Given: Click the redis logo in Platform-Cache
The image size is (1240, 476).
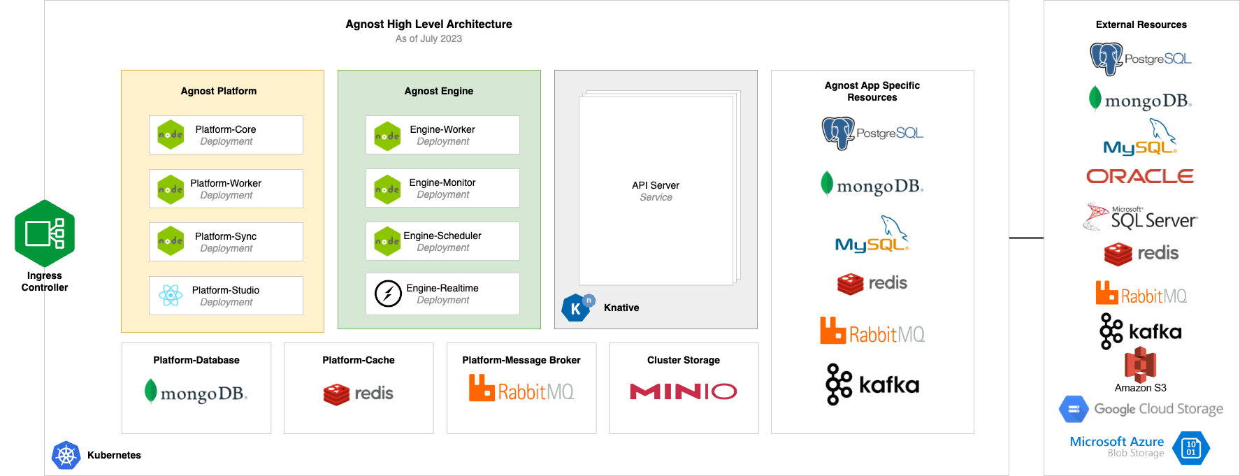Looking at the screenshot, I should (359, 394).
